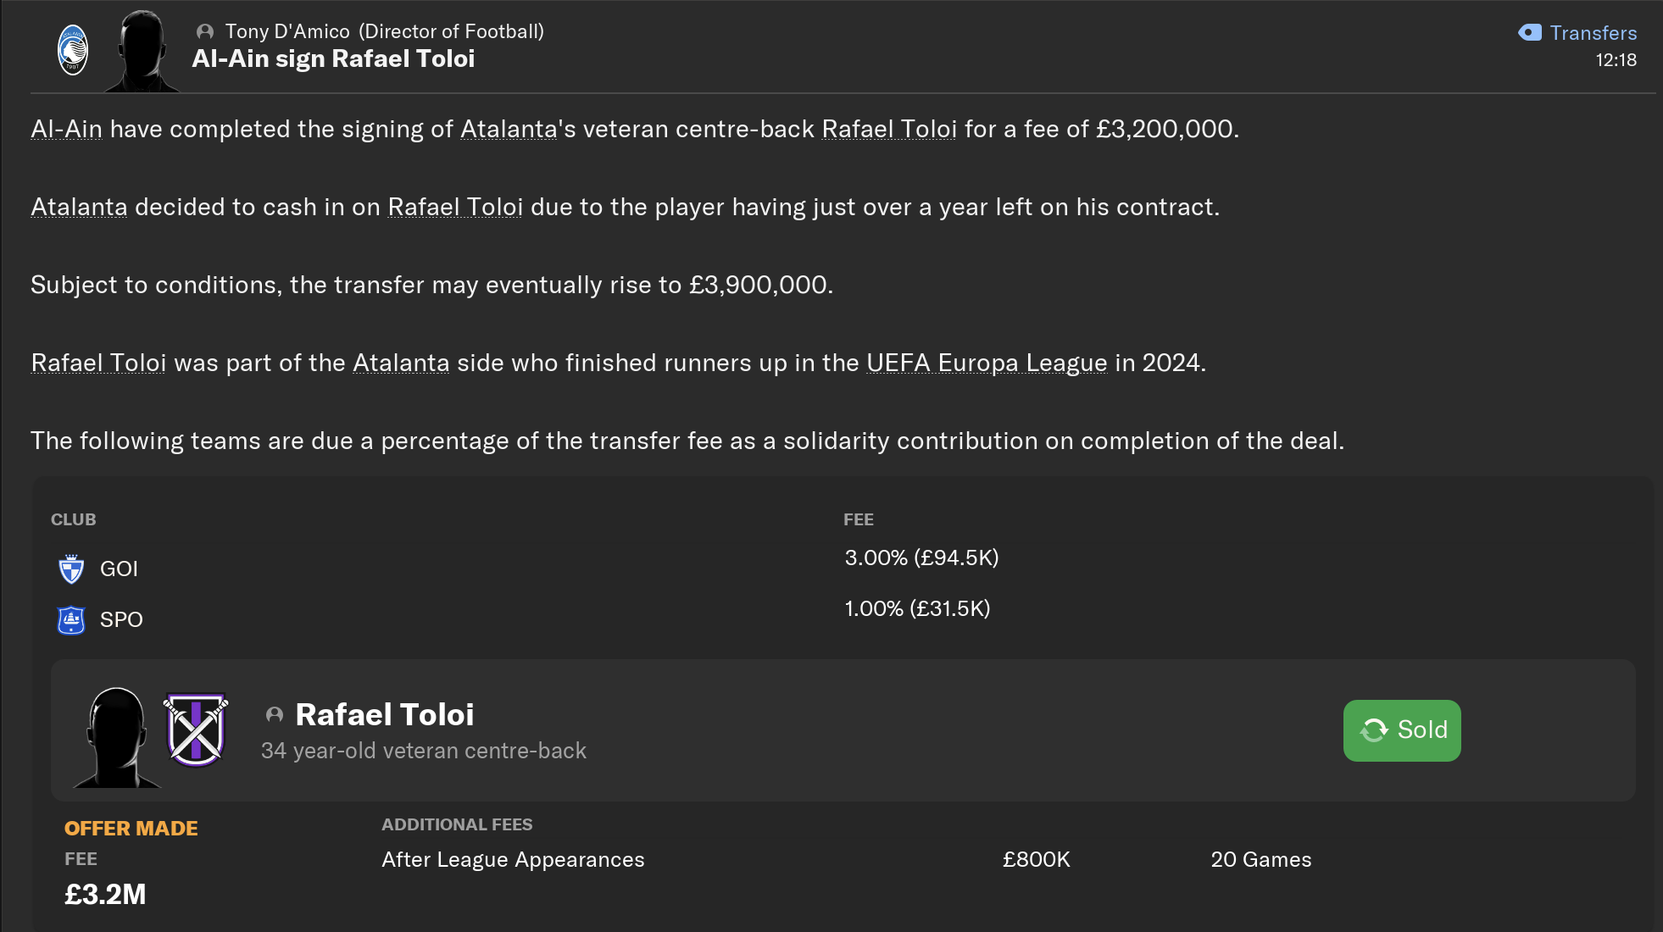1663x932 pixels.
Task: Click the Al-Ain crossed-swords club badge
Action: tap(196, 730)
